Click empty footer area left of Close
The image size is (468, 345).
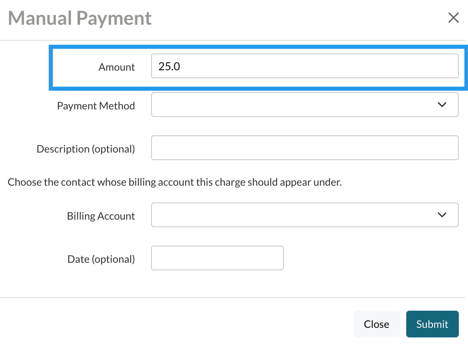pyautogui.click(x=179, y=324)
